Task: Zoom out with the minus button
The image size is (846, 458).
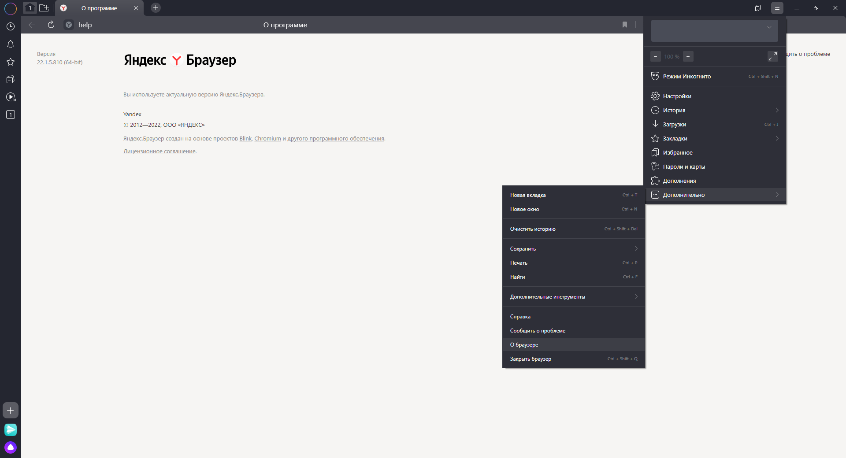Action: (656, 56)
